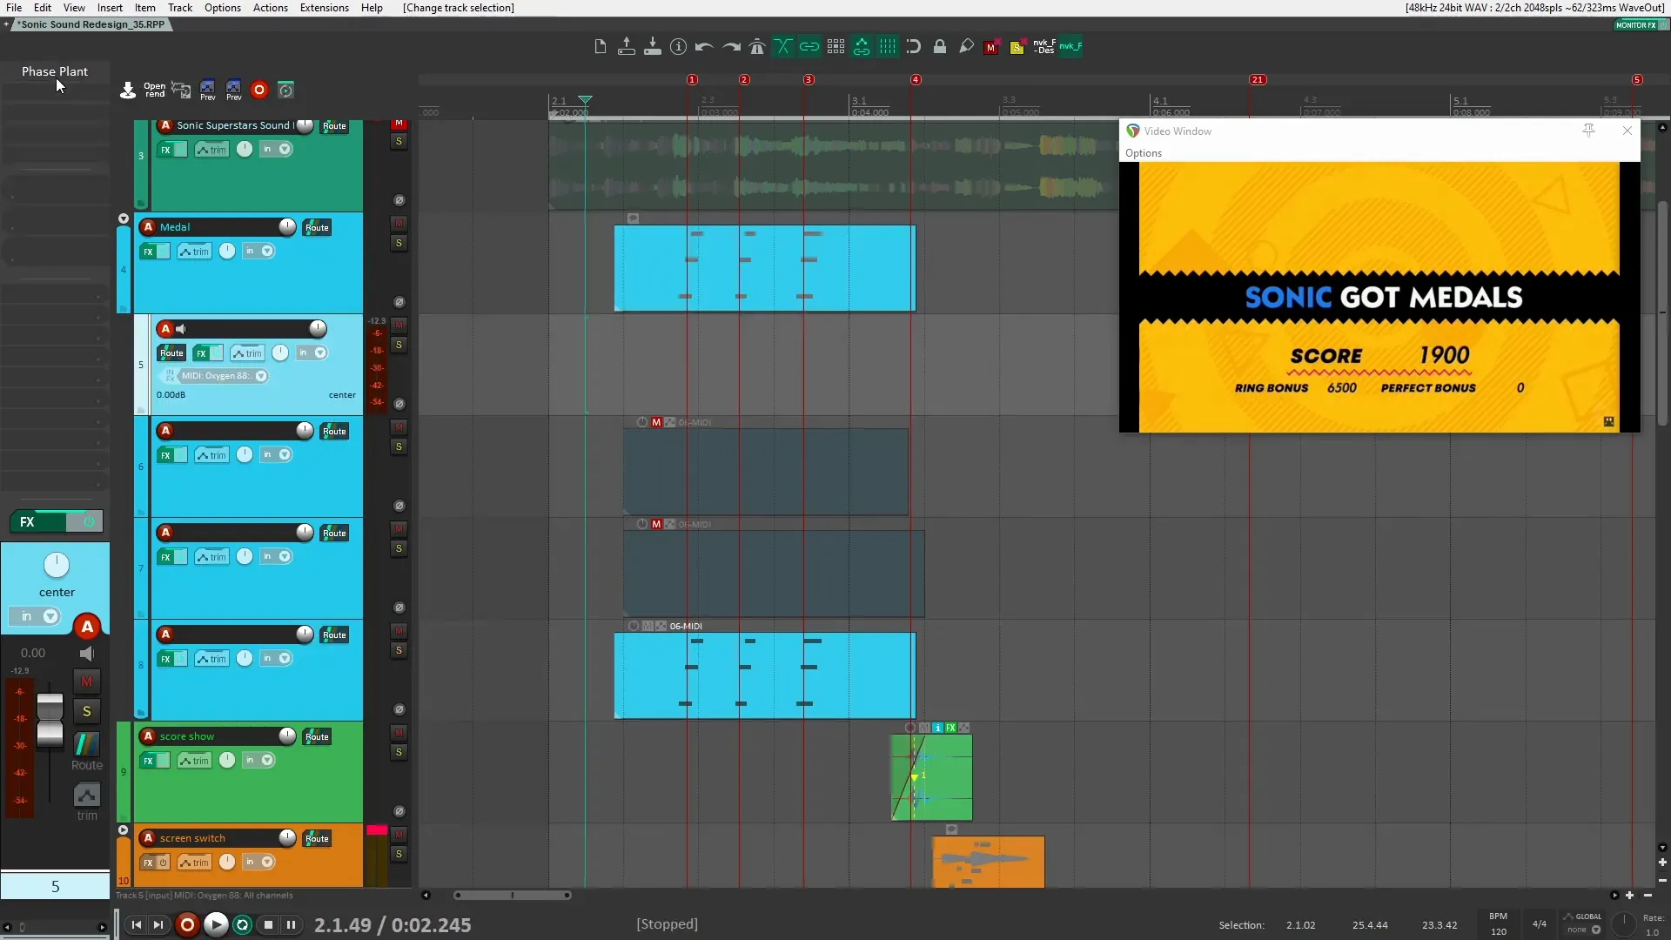Open input dropdown on the screen switch track
Image resolution: width=1671 pixels, height=940 pixels.
click(x=258, y=863)
